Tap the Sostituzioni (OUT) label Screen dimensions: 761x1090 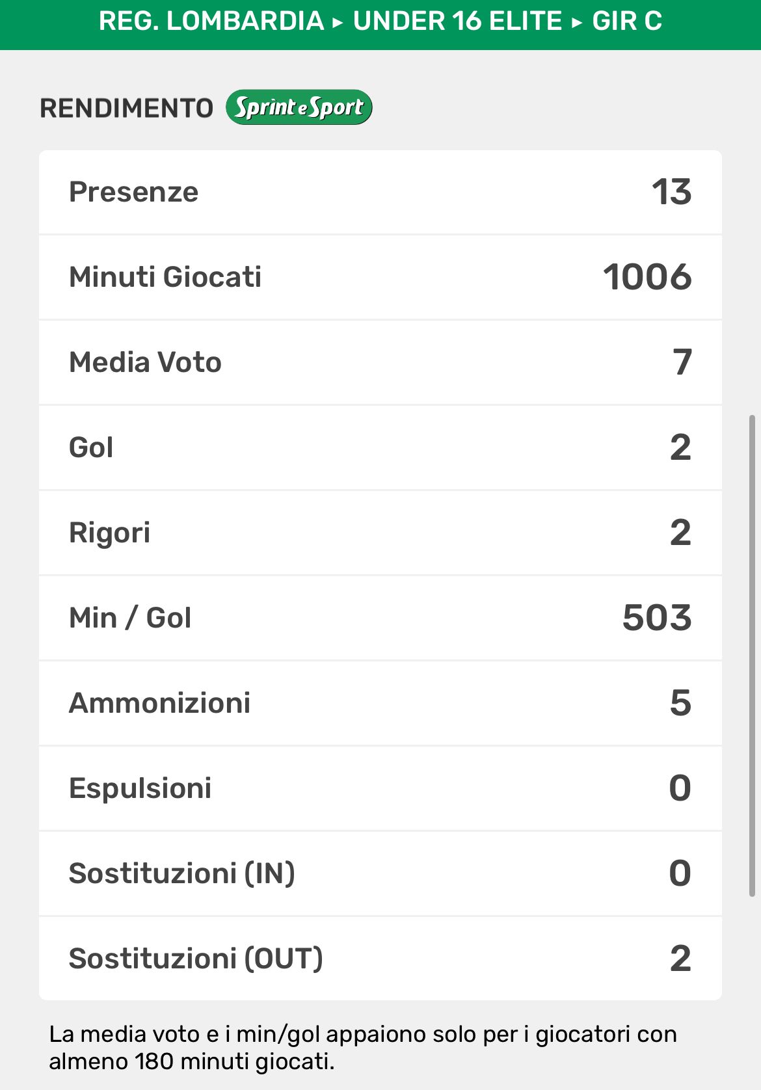click(x=196, y=959)
